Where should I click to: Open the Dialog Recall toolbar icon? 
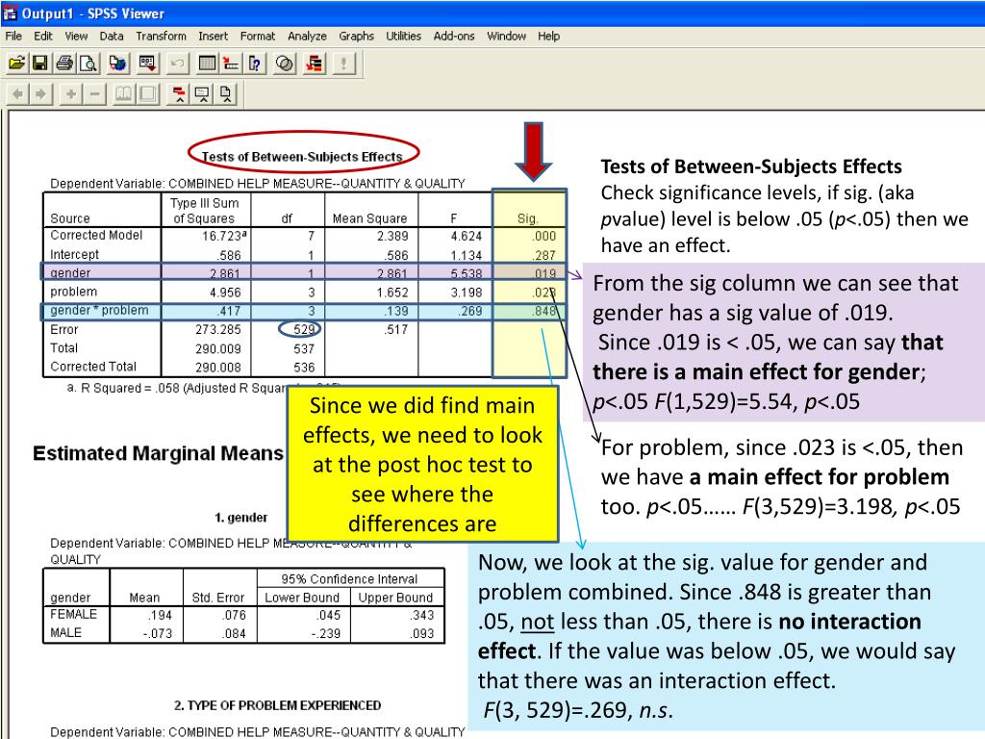point(147,64)
